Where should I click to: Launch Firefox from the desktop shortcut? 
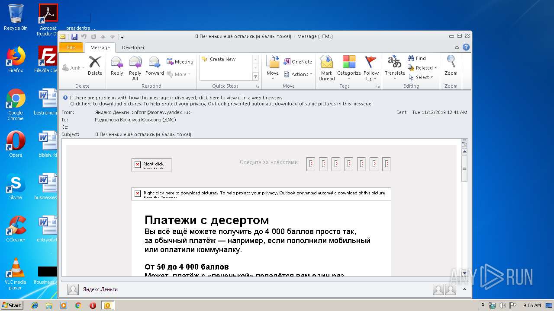pyautogui.click(x=16, y=60)
